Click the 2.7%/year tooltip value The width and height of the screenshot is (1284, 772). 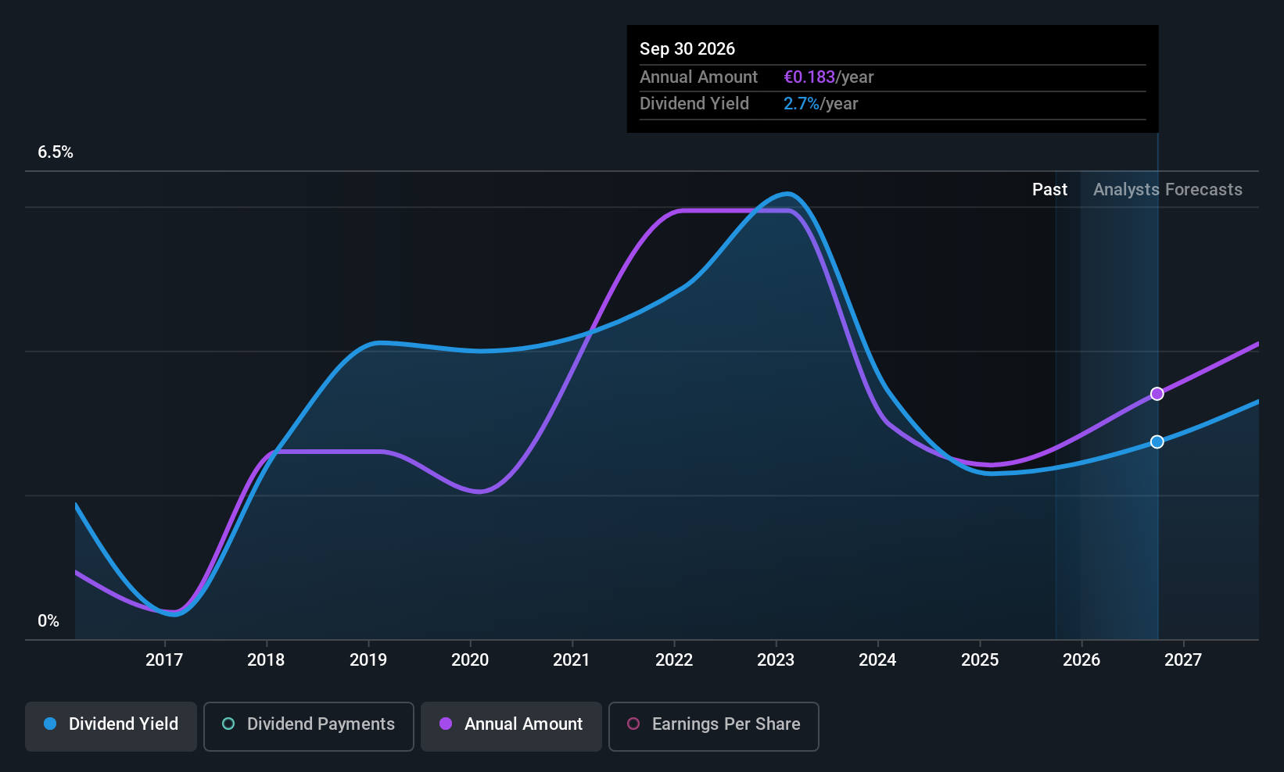click(821, 104)
